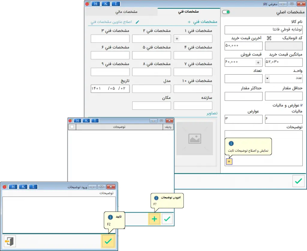Click the green افزودن توضیحات plus button
The image size is (307, 251).
coord(154,219)
